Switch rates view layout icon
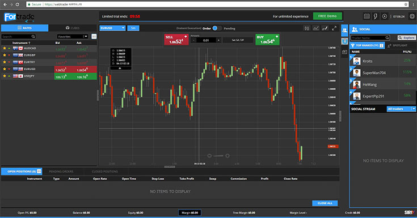This screenshot has width=417, height=218. coord(94,36)
